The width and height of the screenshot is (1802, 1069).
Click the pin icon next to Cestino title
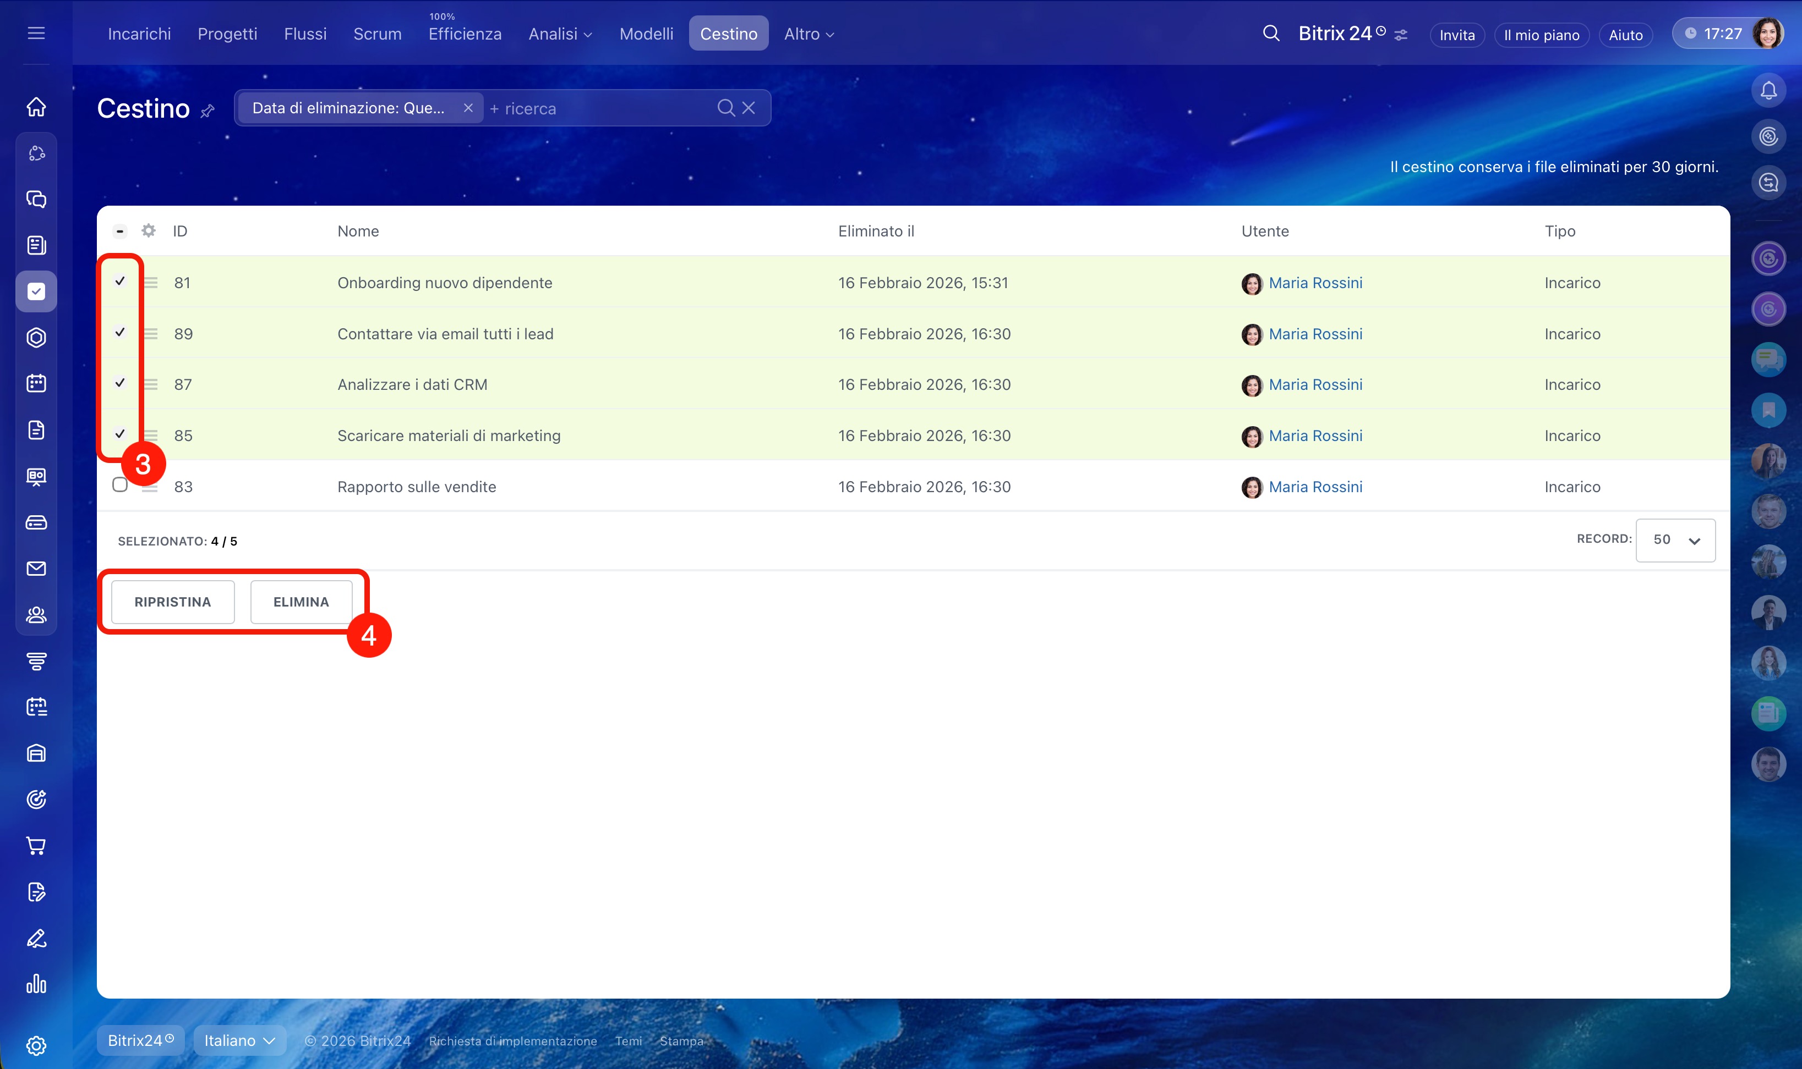point(207,111)
